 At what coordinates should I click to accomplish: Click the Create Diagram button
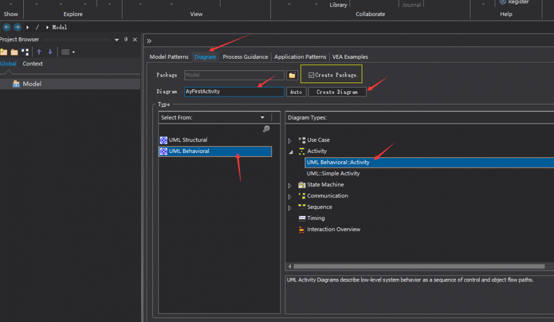(x=337, y=91)
